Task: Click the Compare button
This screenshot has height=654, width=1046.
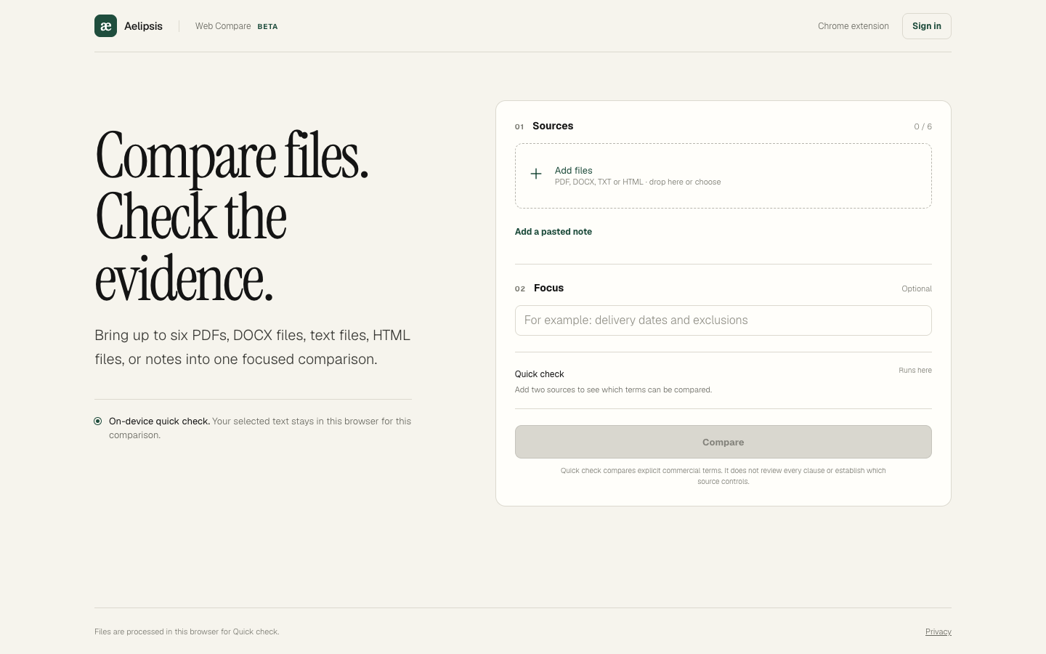Action: (x=723, y=442)
